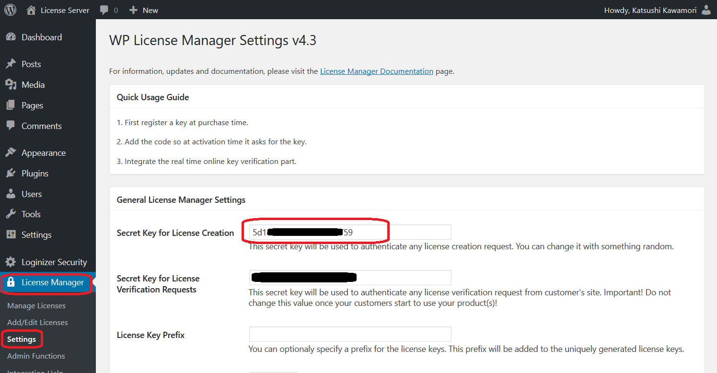Click the Media icon in sidebar
This screenshot has width=717, height=373.
(11, 85)
